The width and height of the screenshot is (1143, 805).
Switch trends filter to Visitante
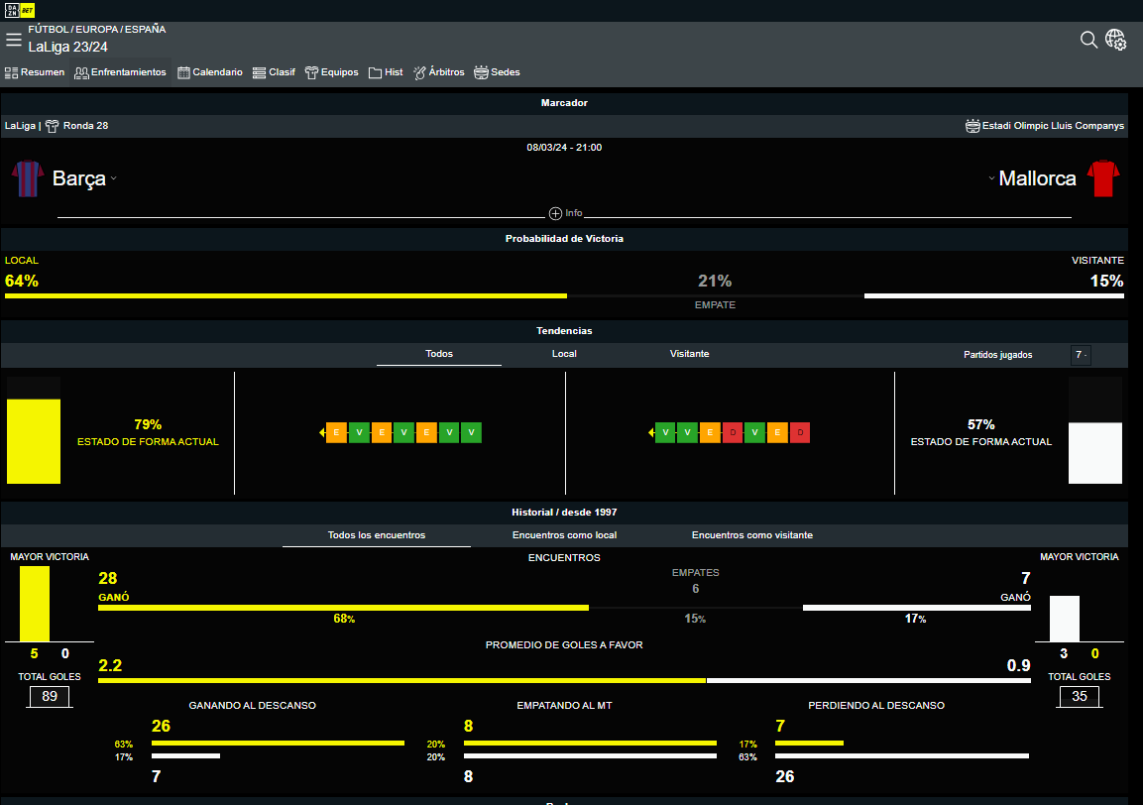pyautogui.click(x=689, y=354)
